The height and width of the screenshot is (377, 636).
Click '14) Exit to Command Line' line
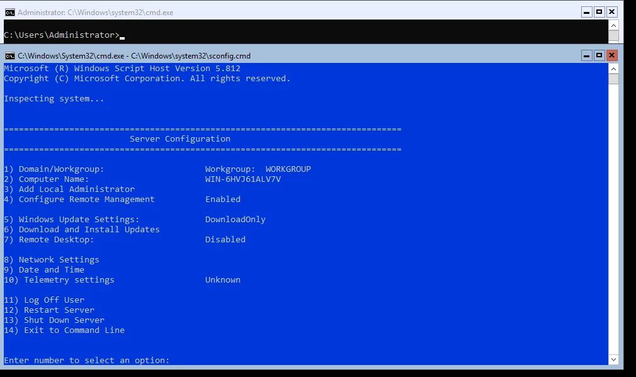(x=64, y=330)
